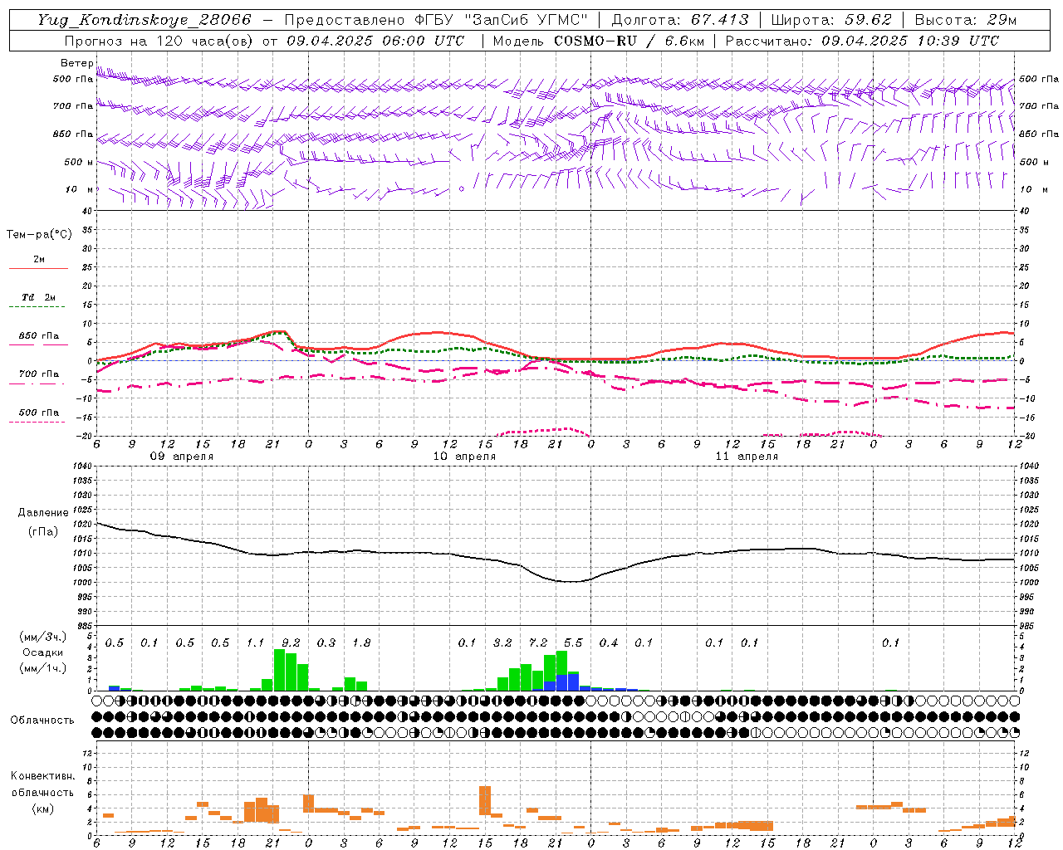Click the Модель COSMO-RU / 6.6км label
The width and height of the screenshot is (1063, 850).
point(599,41)
